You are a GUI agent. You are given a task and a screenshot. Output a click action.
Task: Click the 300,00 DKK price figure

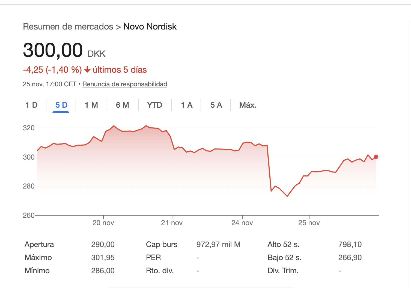(53, 50)
